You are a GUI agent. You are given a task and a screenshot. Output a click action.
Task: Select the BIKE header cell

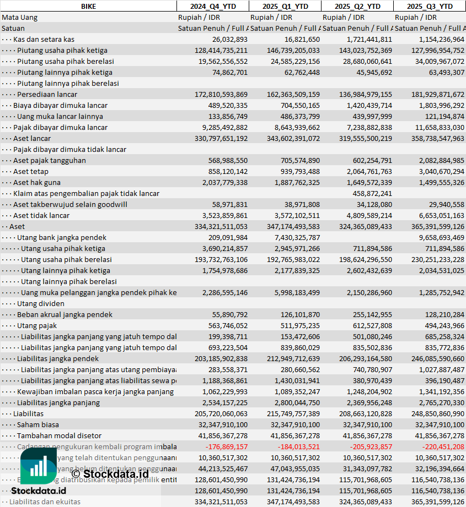[x=88, y=7]
